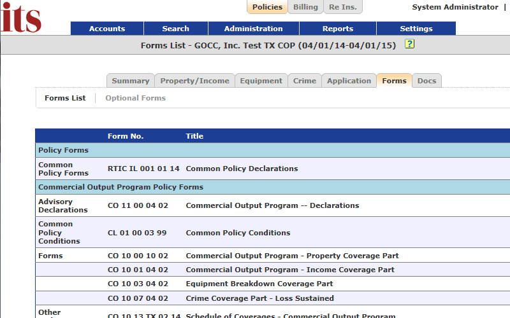The image size is (510, 318).
Task: Go to the Equipment tab
Action: pos(261,81)
